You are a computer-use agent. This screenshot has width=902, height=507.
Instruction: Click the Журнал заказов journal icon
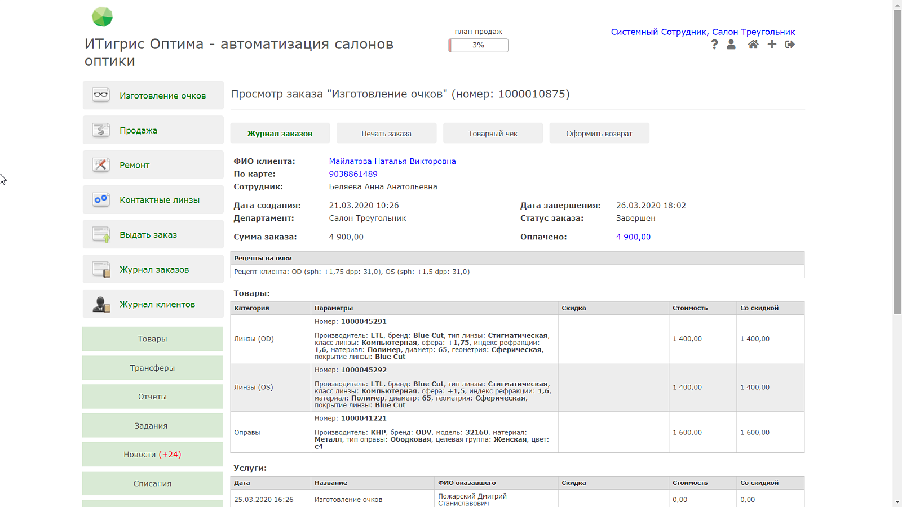click(101, 269)
